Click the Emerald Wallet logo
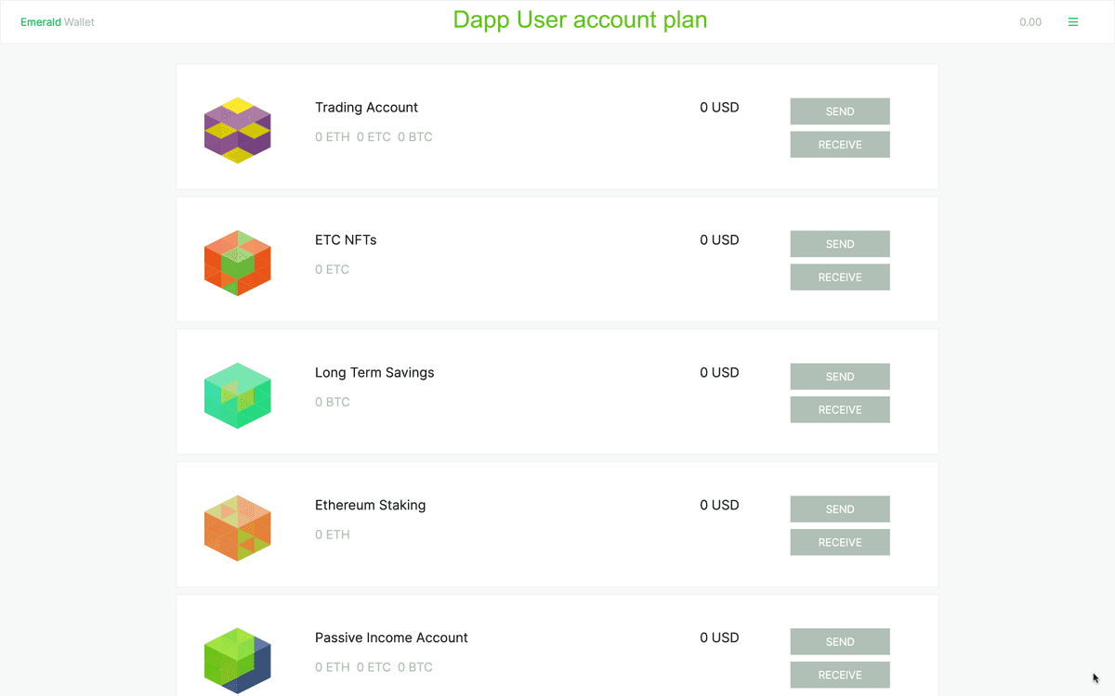The image size is (1115, 696). click(x=57, y=21)
